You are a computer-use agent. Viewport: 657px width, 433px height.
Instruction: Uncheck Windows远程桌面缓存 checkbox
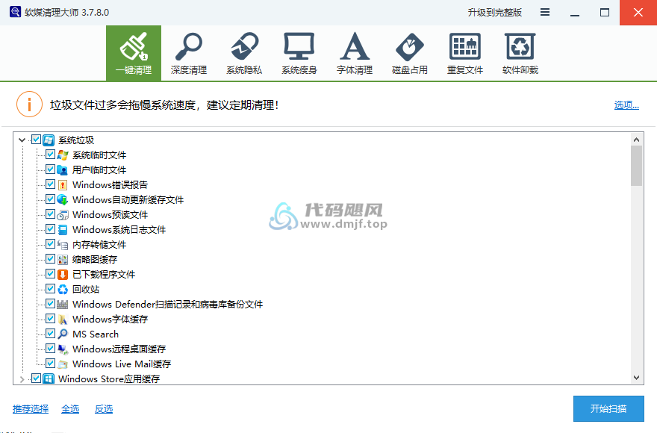pyautogui.click(x=50, y=349)
